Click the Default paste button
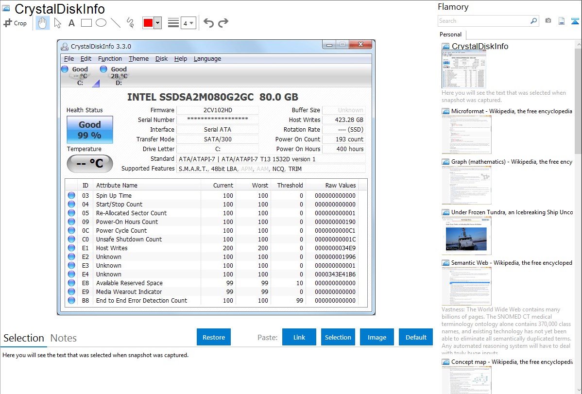This screenshot has width=582, height=394. pos(416,337)
